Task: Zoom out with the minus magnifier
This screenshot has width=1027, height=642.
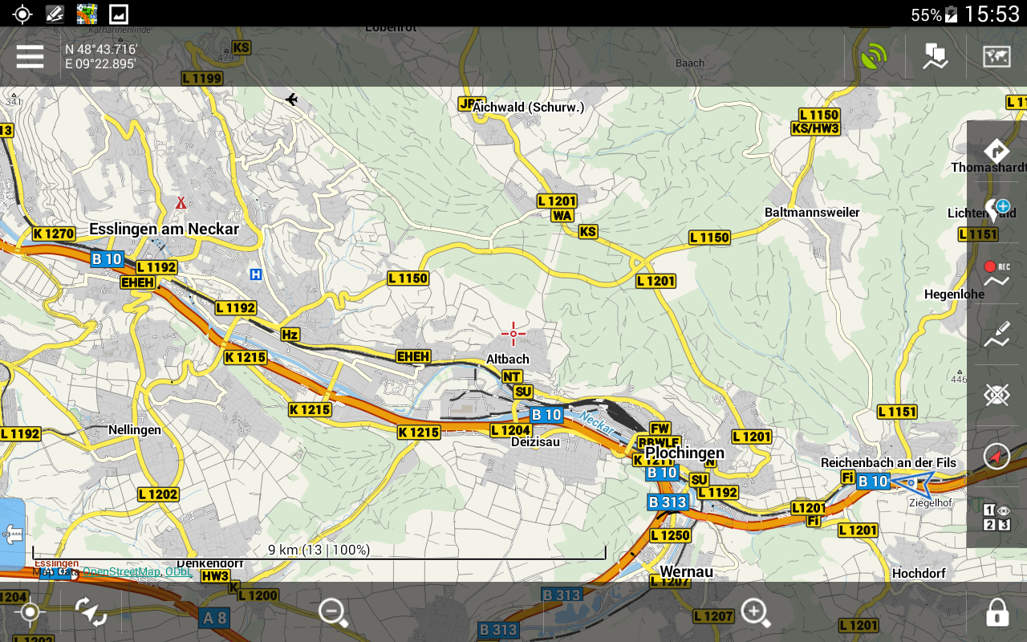Action: click(333, 612)
